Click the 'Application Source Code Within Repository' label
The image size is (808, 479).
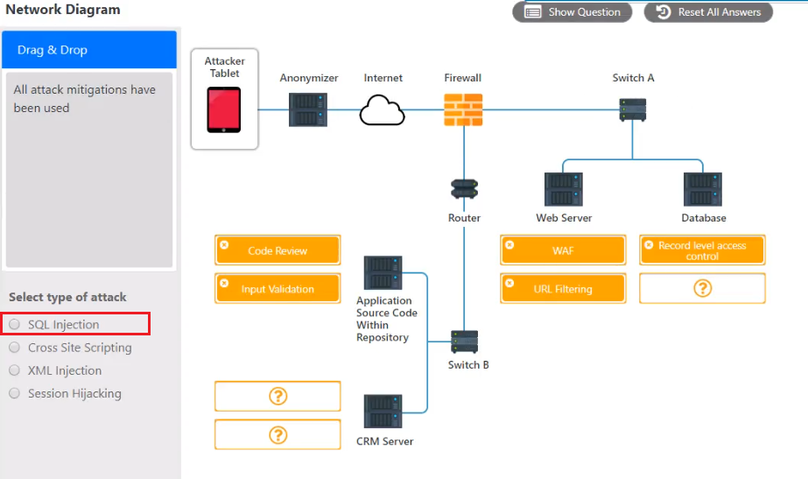[x=386, y=319]
